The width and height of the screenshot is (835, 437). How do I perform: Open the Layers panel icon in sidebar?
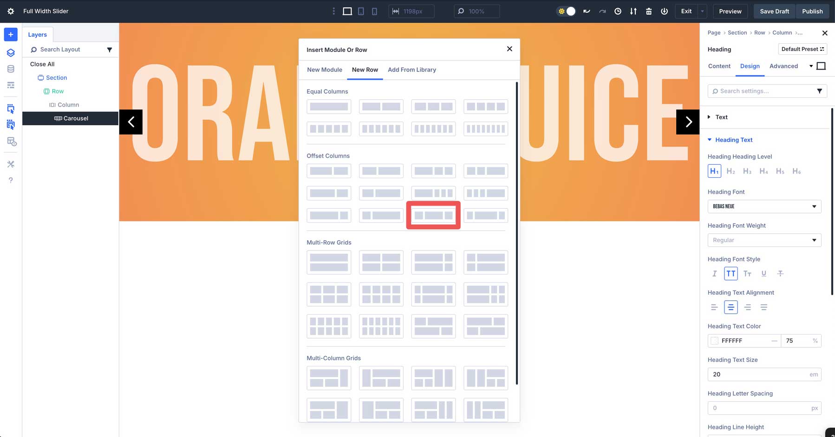click(11, 52)
